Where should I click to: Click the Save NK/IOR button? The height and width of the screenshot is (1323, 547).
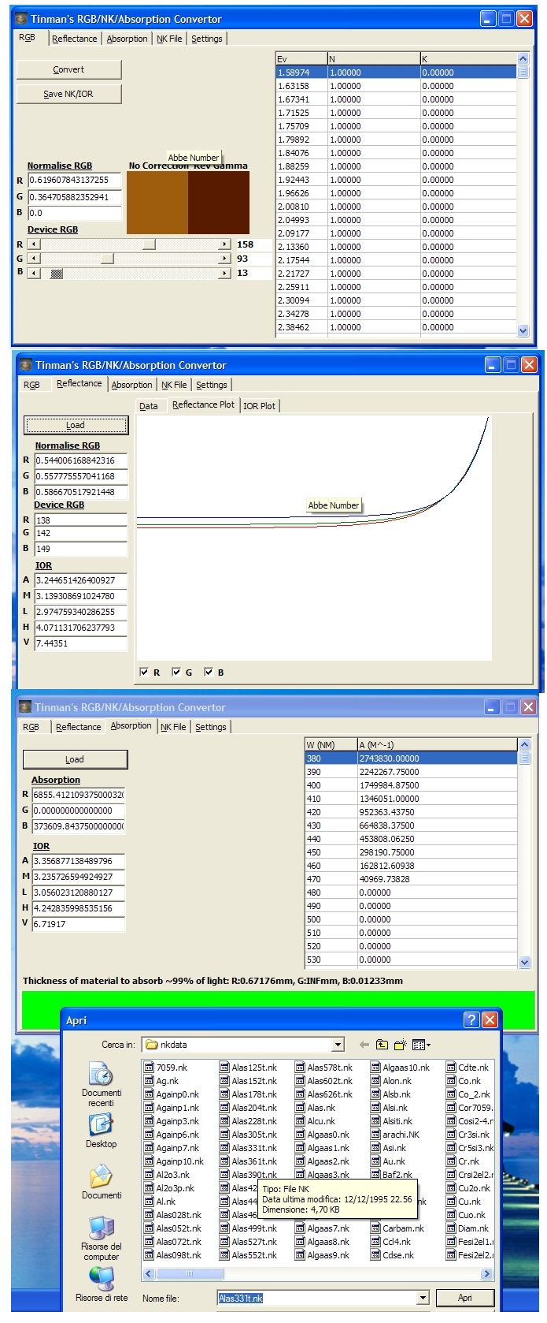pyautogui.click(x=68, y=94)
